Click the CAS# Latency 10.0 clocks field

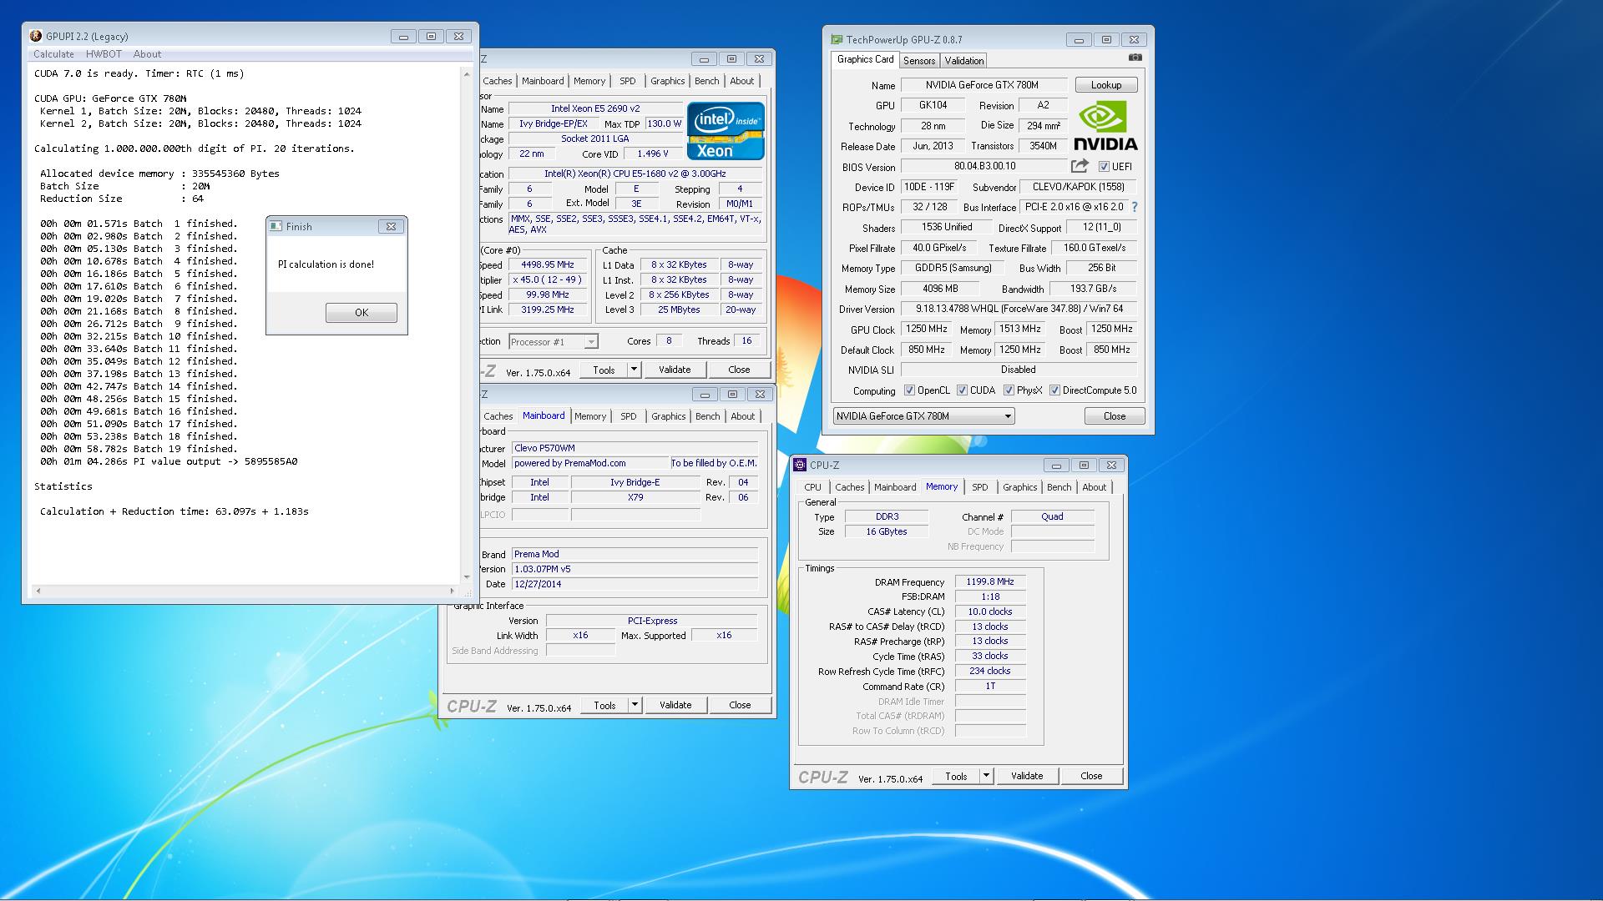coord(990,612)
